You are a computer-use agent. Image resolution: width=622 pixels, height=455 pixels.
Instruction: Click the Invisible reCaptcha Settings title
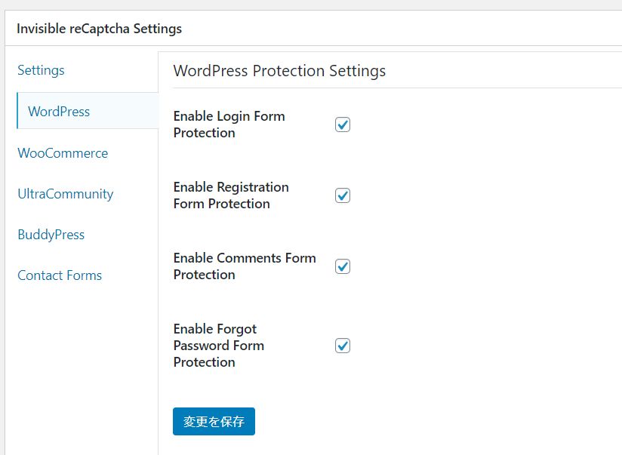click(99, 29)
